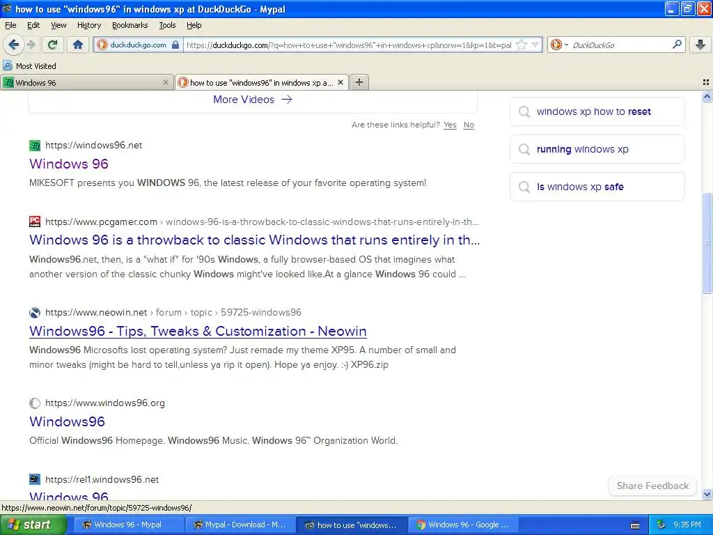
Task: Click the https://rel1.windows96.net URL text
Action: (102, 479)
